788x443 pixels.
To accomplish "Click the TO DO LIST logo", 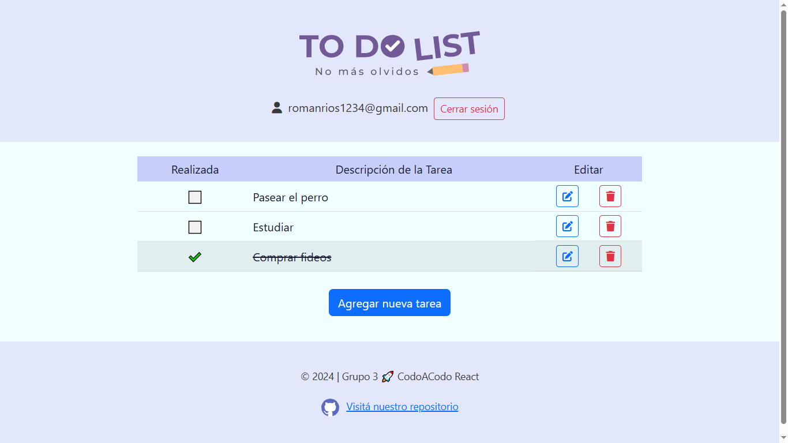I will point(389,53).
